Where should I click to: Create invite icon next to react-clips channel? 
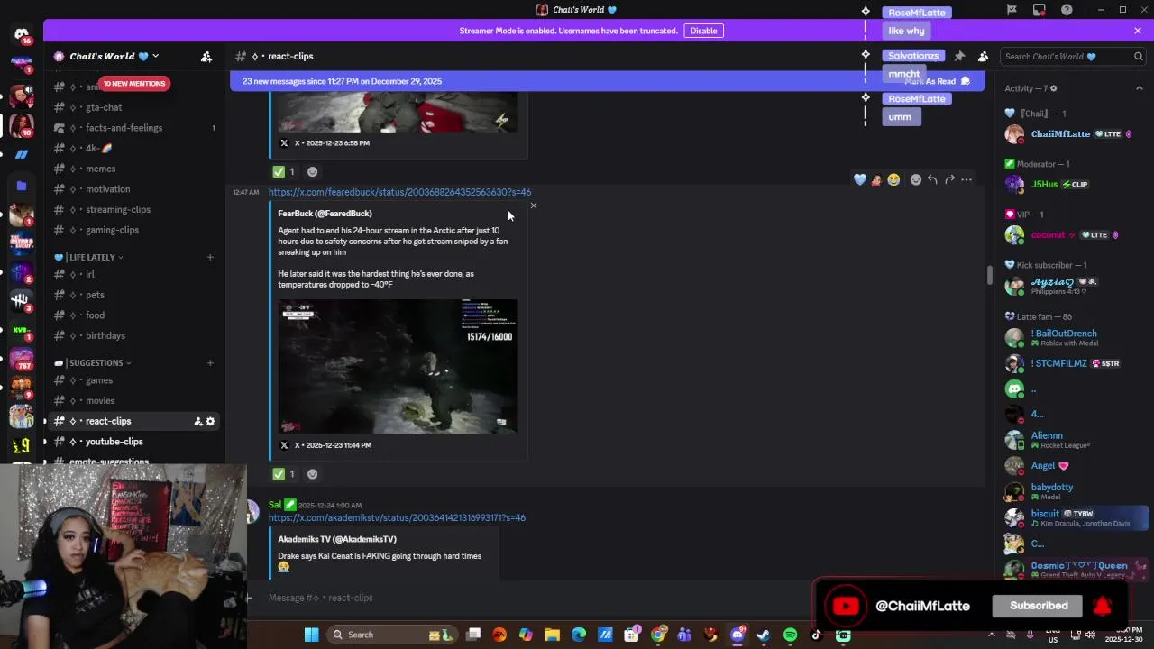click(x=197, y=421)
